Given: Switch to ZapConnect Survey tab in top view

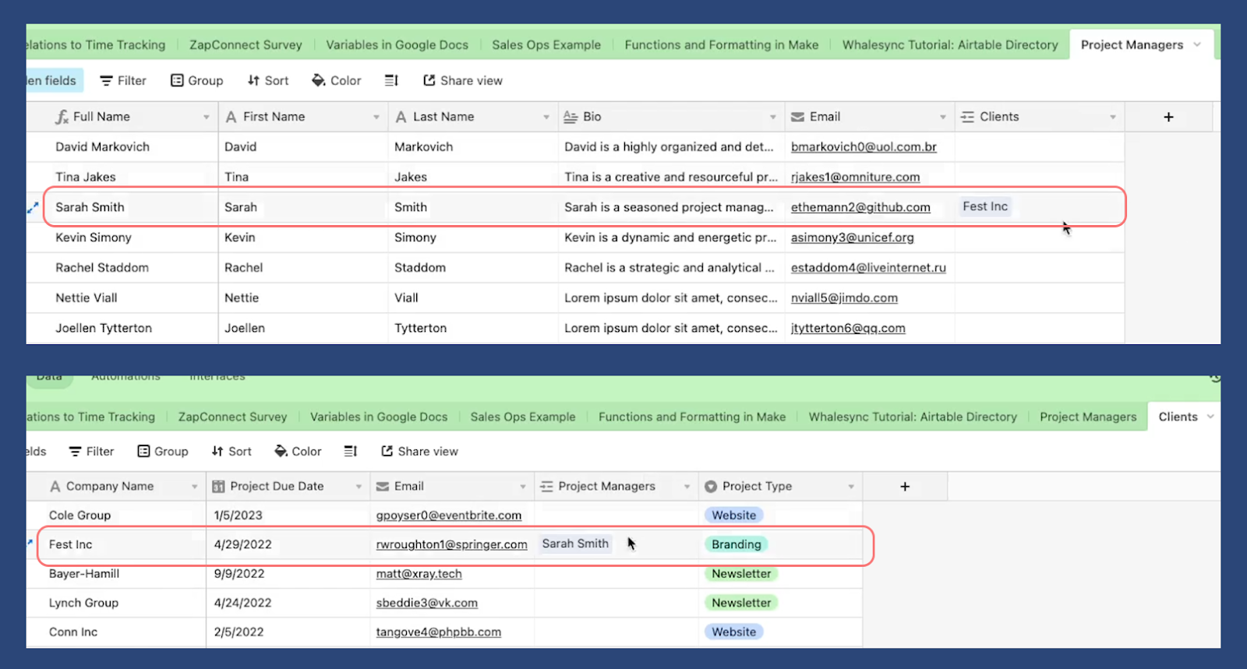Looking at the screenshot, I should tap(246, 44).
